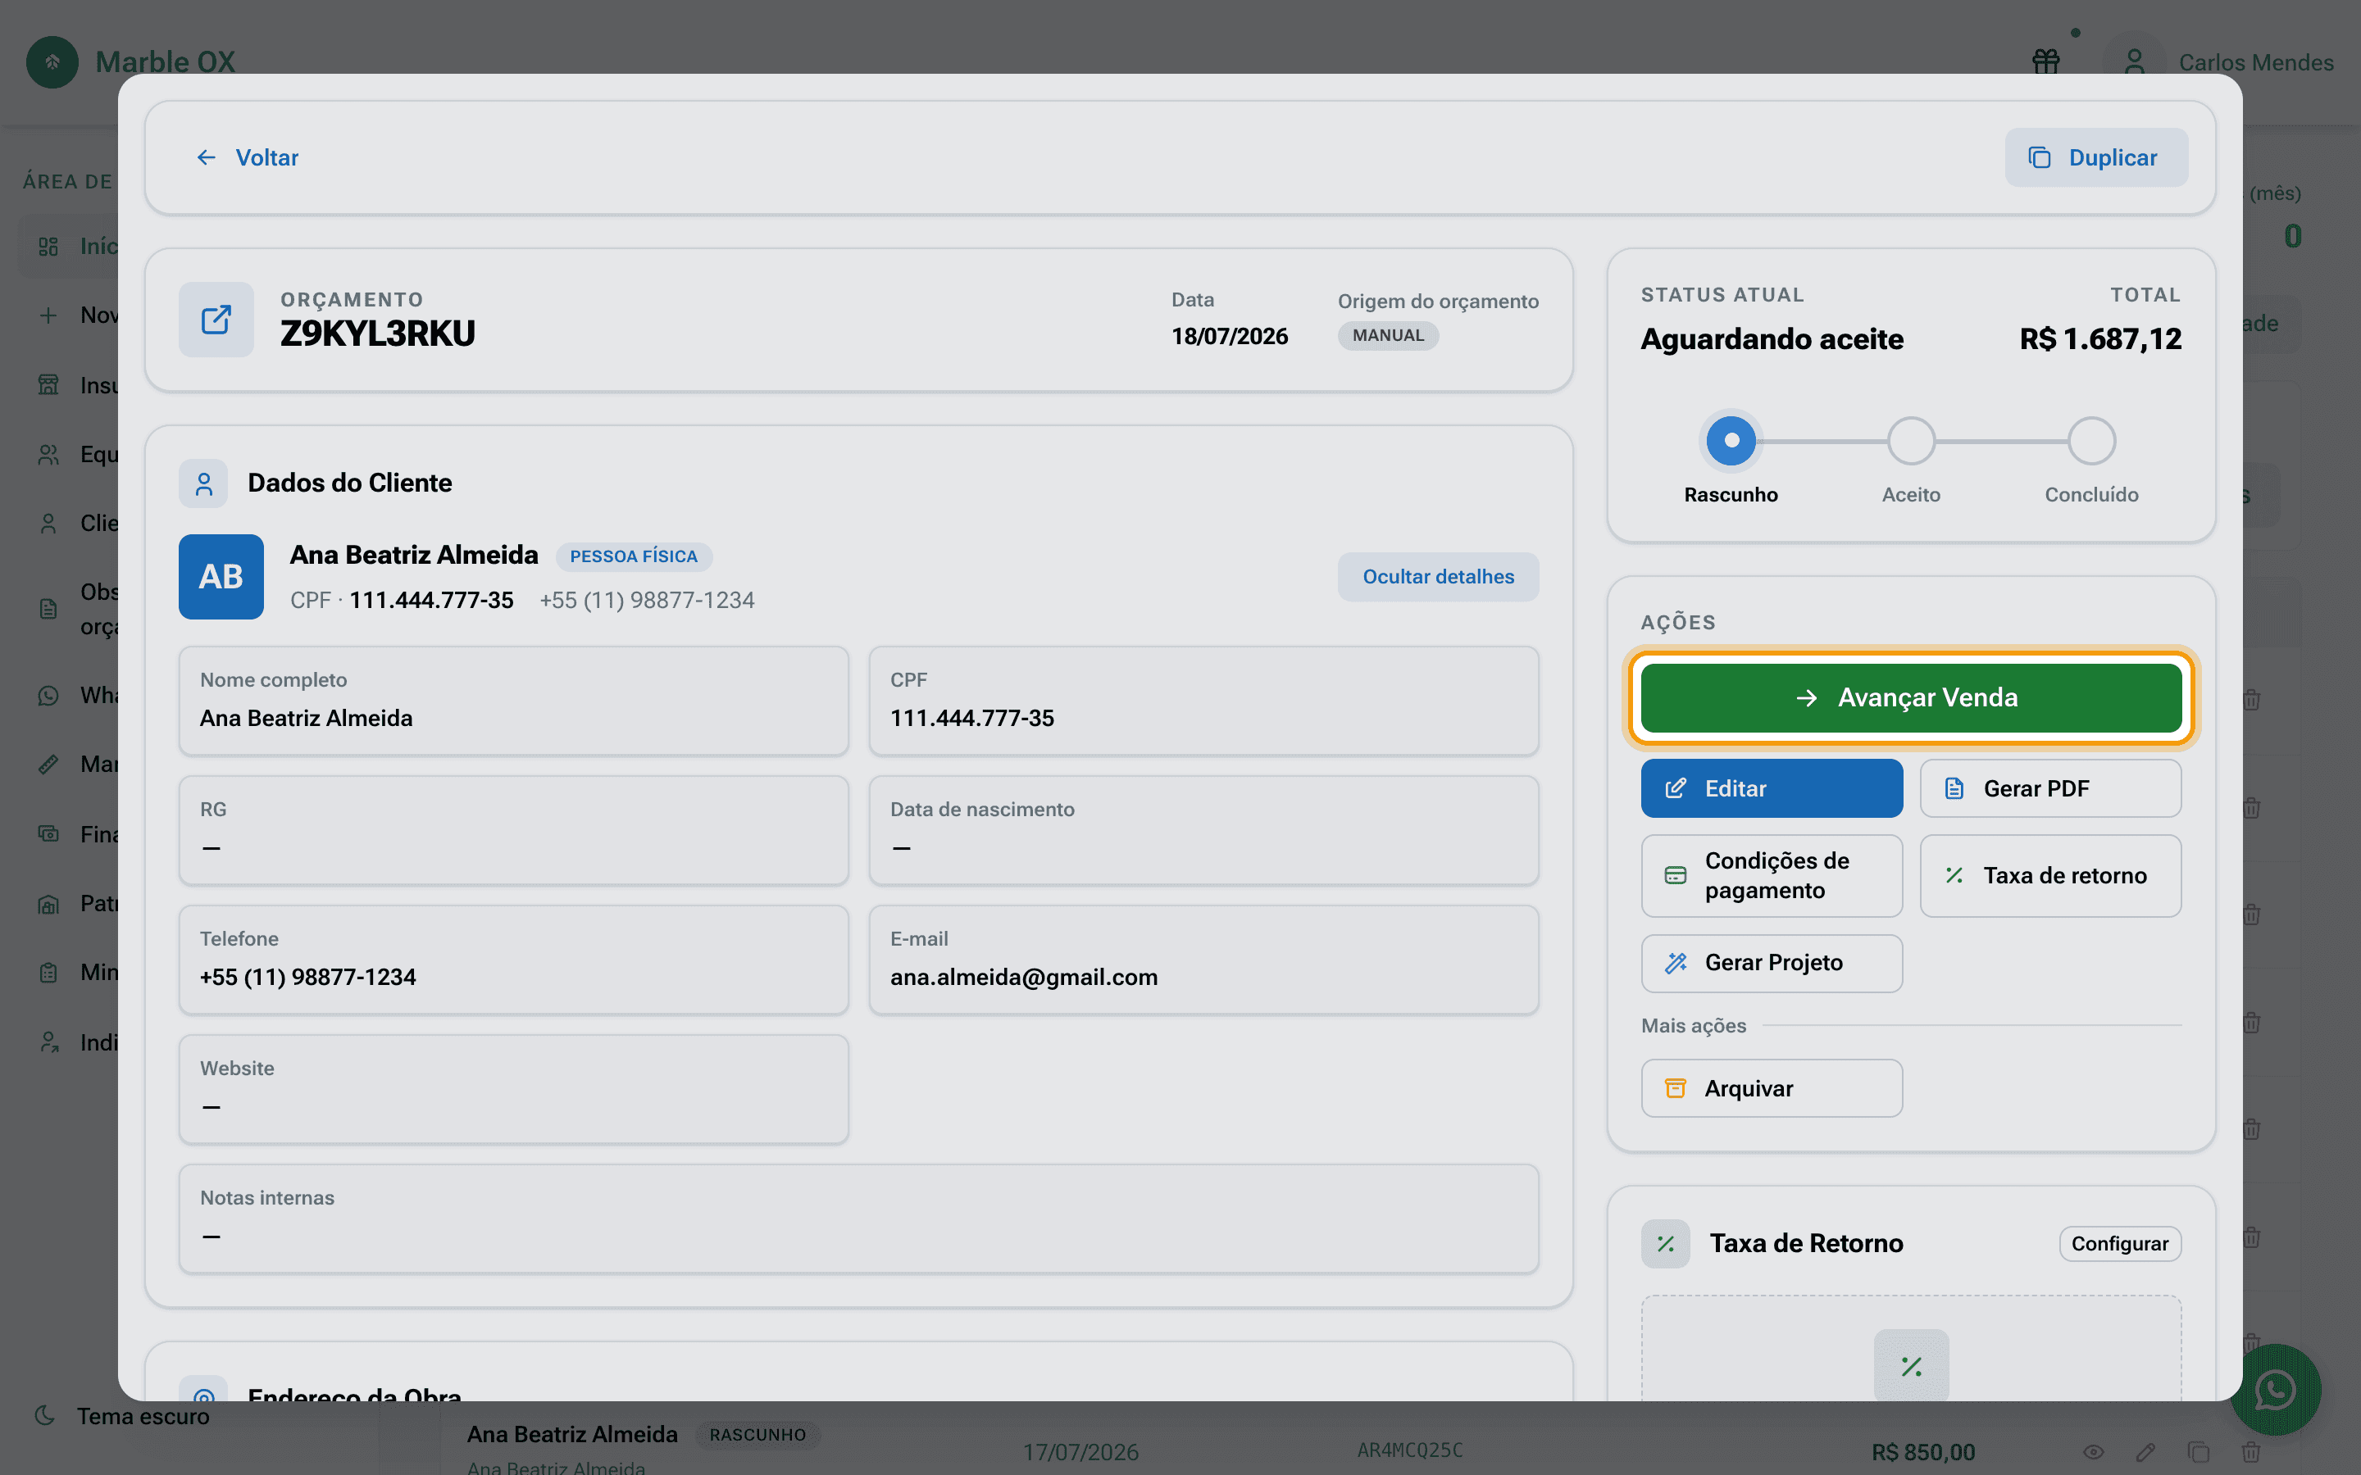This screenshot has height=1475, width=2361.
Task: Click Configurar in the Taxa de Retorno card
Action: (2120, 1244)
